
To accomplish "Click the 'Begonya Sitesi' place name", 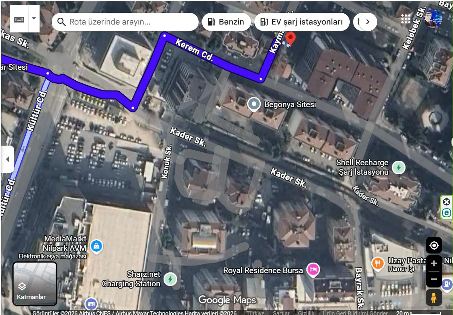I will 290,104.
